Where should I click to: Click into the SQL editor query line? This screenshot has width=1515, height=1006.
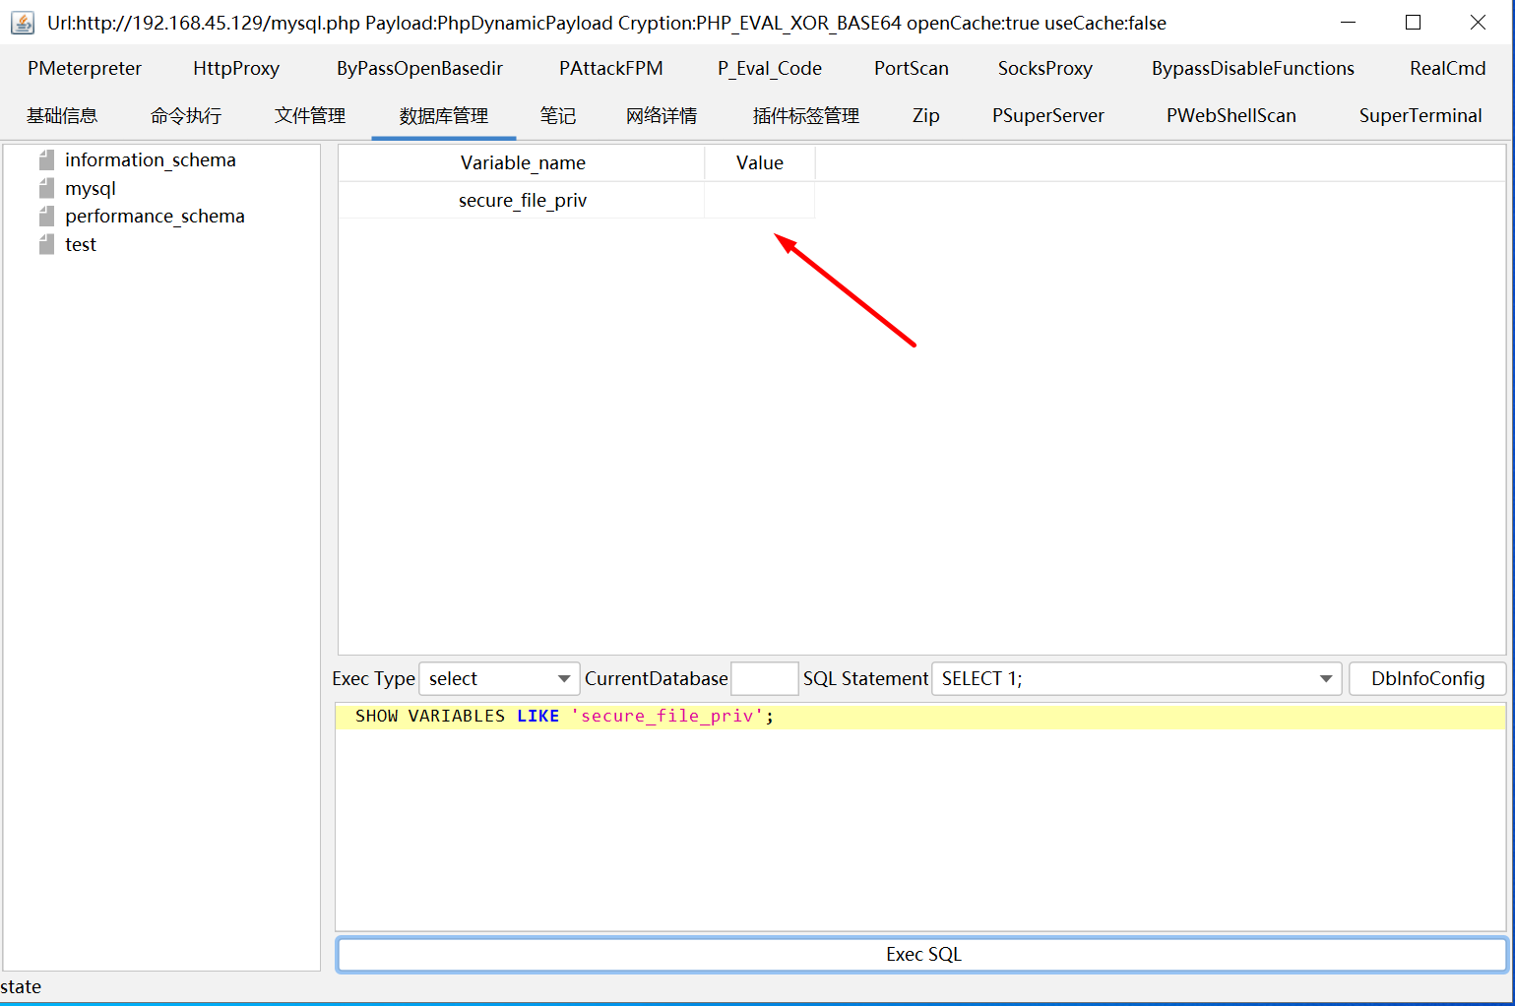point(920,717)
